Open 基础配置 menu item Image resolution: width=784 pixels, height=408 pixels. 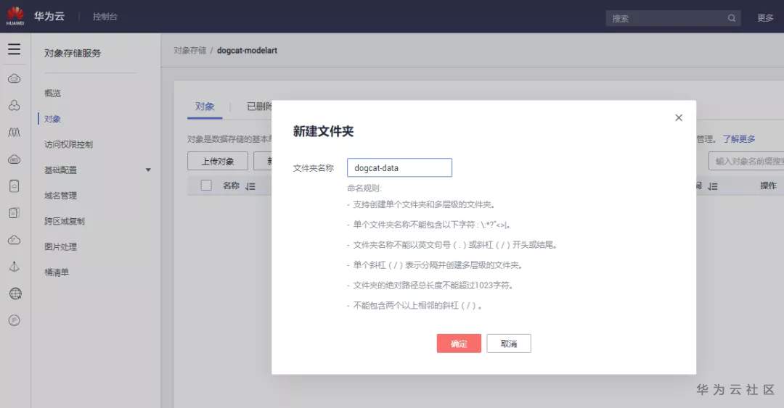coord(60,170)
